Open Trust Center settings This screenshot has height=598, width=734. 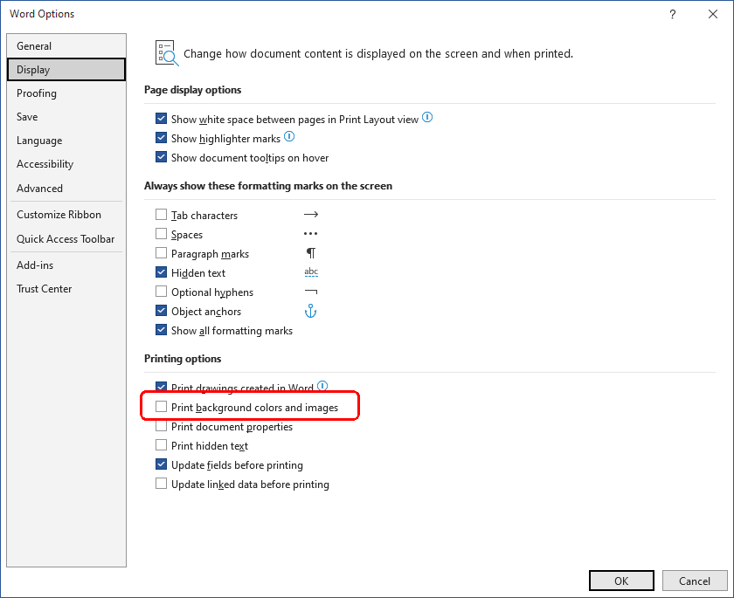pyautogui.click(x=66, y=288)
